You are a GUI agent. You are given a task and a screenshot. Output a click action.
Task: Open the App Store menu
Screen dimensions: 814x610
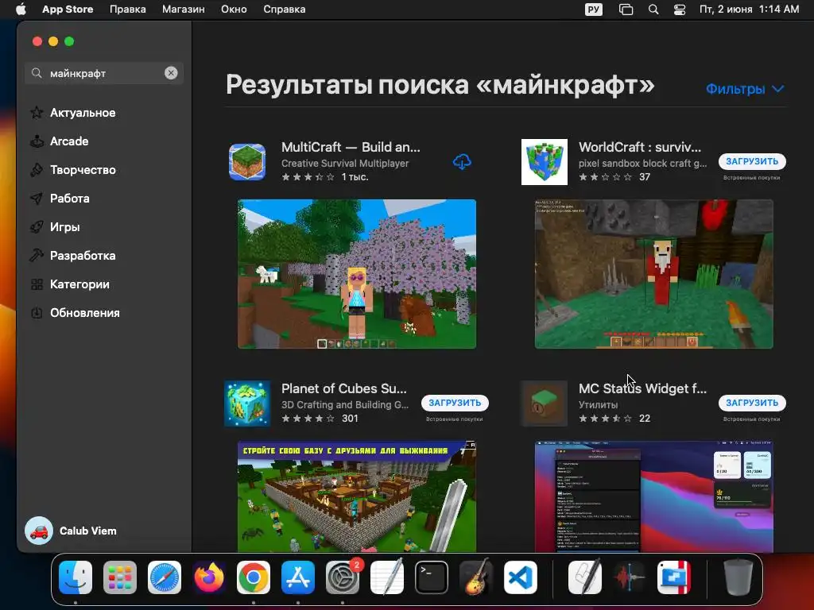click(x=68, y=10)
